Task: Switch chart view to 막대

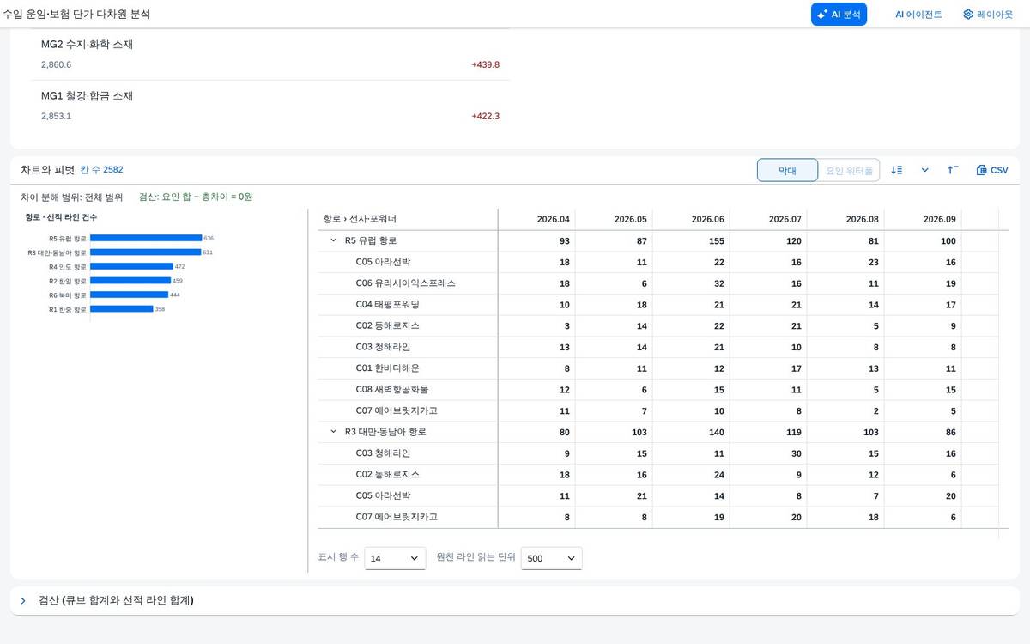Action: tap(787, 170)
